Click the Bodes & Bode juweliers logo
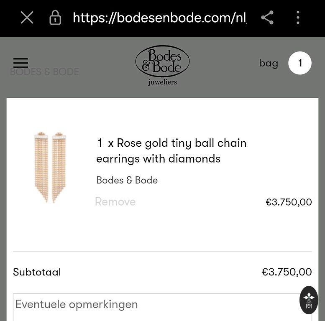The height and width of the screenshot is (321, 325). pos(162,65)
